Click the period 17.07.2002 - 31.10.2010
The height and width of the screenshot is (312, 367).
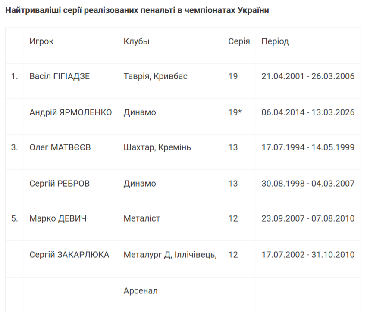(x=308, y=255)
